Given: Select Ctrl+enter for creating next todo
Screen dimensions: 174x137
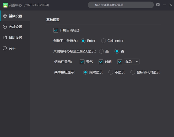Looking at the screenshot, I should (104, 41).
